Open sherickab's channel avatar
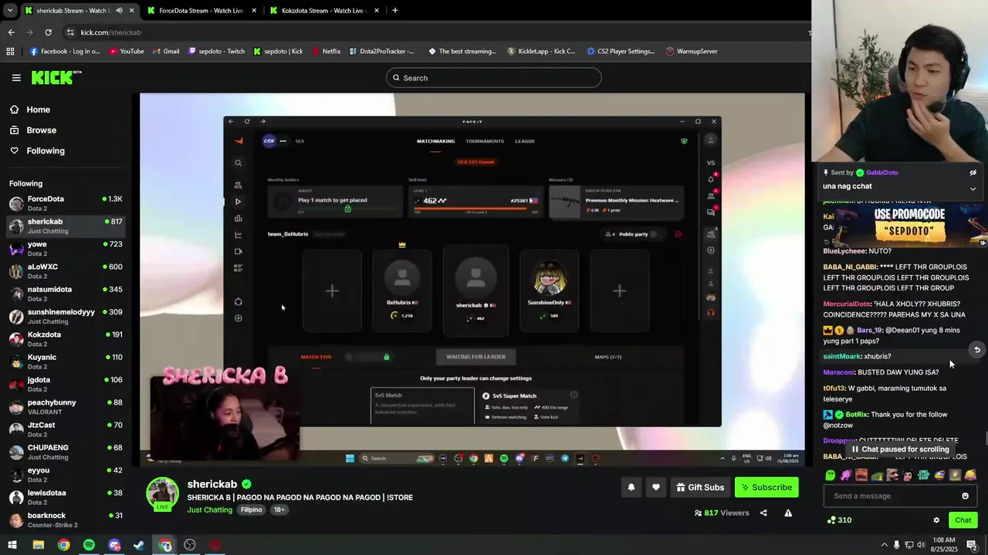 163,493
